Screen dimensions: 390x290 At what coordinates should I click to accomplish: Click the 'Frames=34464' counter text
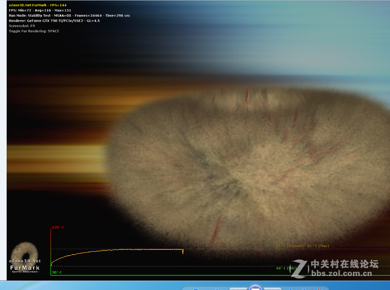pos(88,16)
